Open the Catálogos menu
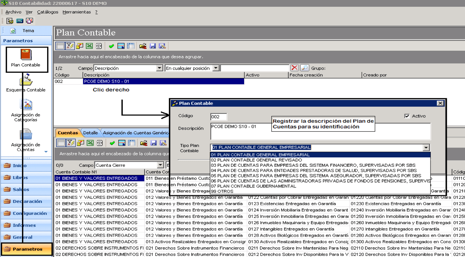 tap(48, 12)
